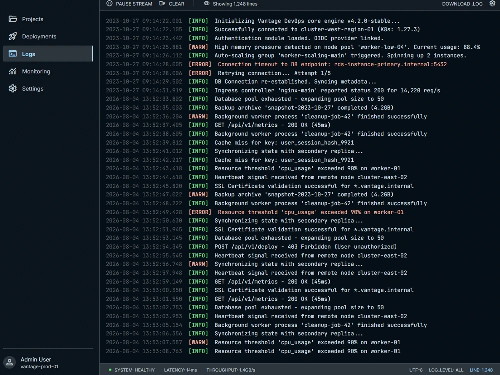Pause the log stream

(129, 4)
